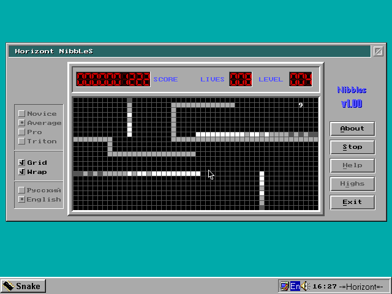Click the taskbar clock showing 16:27
This screenshot has height=294, width=392.
pyautogui.click(x=325, y=286)
